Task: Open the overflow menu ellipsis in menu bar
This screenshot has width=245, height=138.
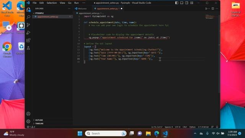Action: [84, 3]
